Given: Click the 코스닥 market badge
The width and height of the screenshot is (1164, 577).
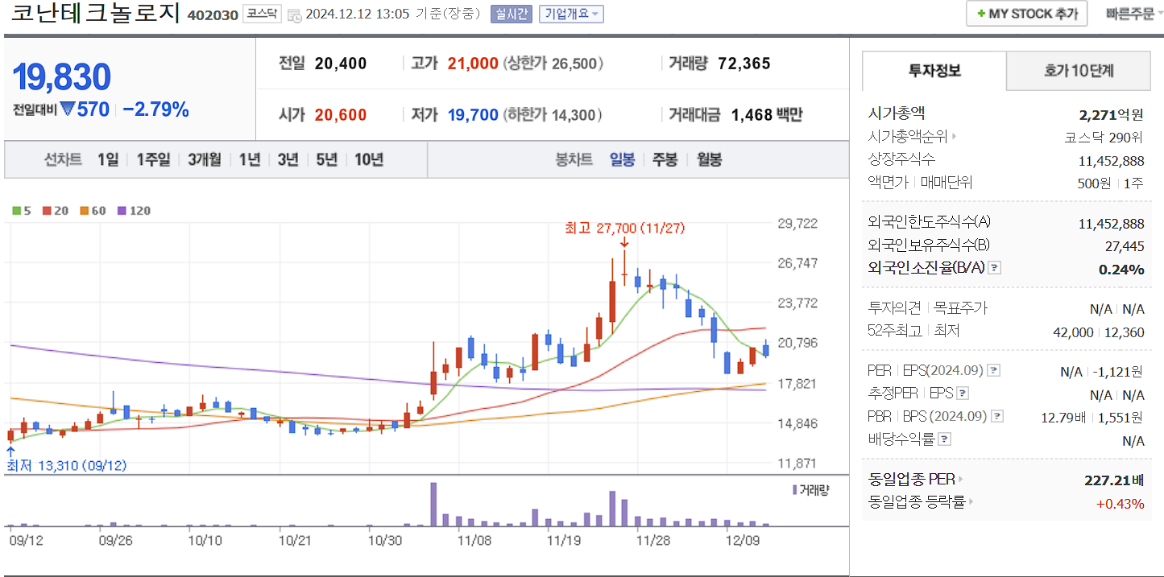Looking at the screenshot, I should 263,14.
